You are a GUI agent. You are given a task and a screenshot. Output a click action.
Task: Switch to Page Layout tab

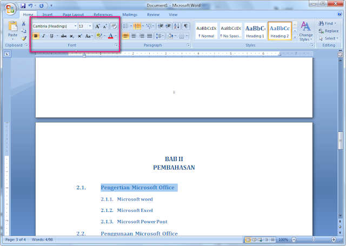click(74, 15)
